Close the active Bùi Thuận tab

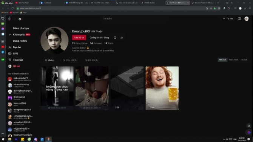pyautogui.click(x=188, y=3)
